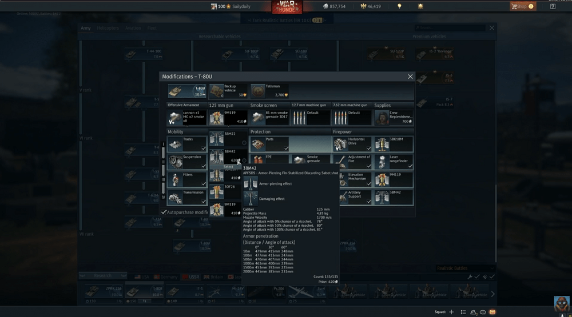This screenshot has height=317, width=572.
Task: Select the 9M119 Firepower modification
Action: [x=394, y=179]
